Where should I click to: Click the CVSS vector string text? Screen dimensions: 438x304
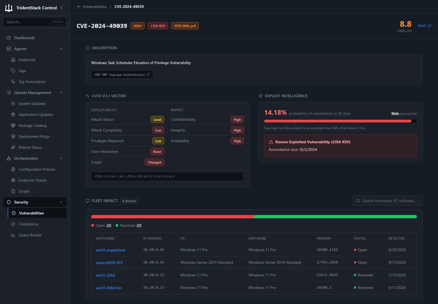134,176
